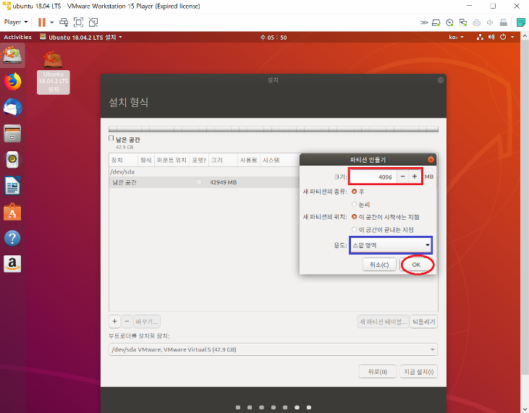529x413 pixels.
Task: Click the installer progress dots at bottom
Action: [x=274, y=407]
